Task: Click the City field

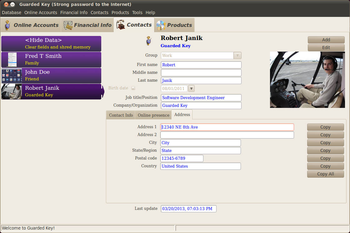Action: point(201,143)
